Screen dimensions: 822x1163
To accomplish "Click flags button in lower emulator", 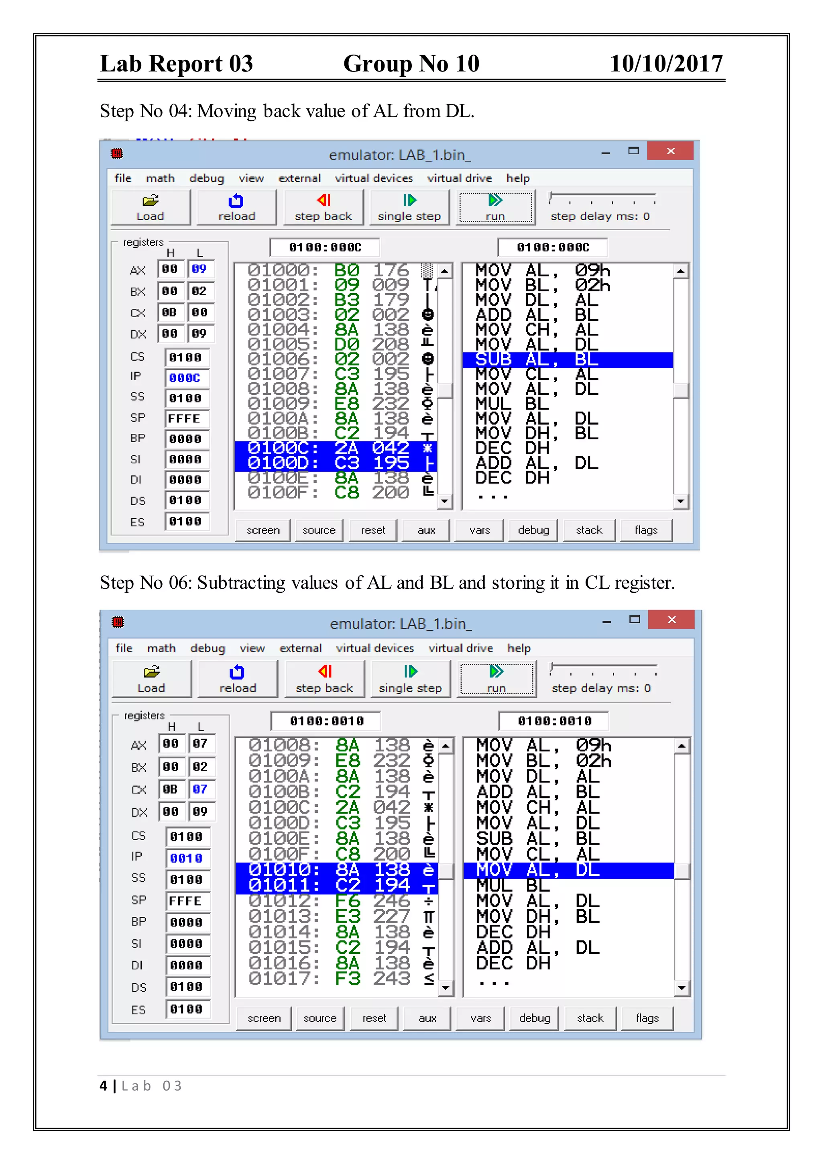I will pyautogui.click(x=647, y=1019).
